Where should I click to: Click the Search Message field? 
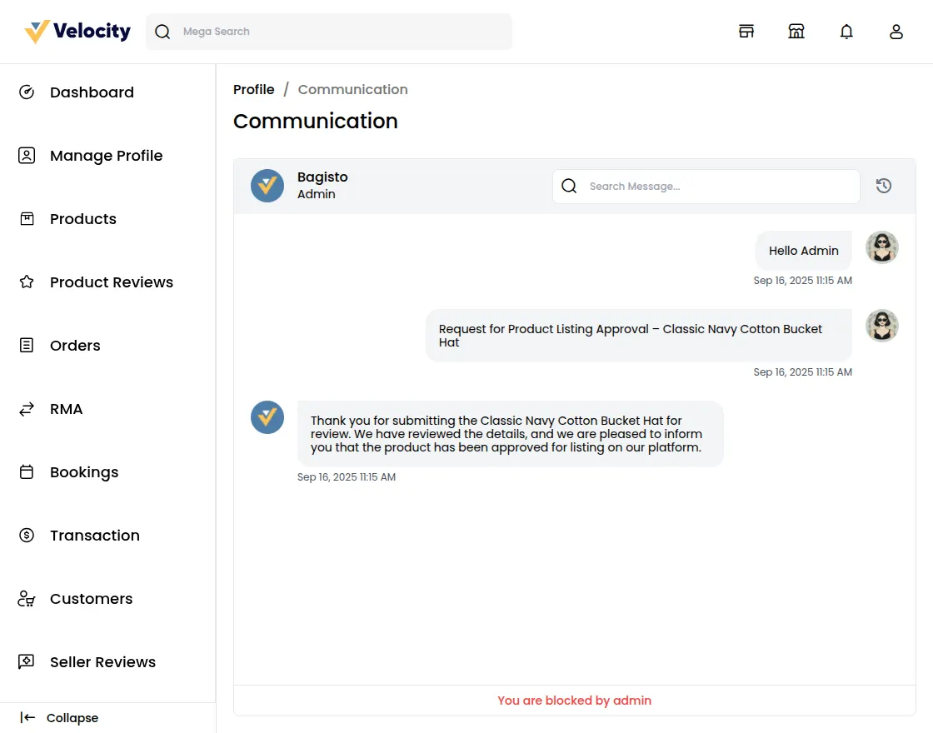coord(716,187)
